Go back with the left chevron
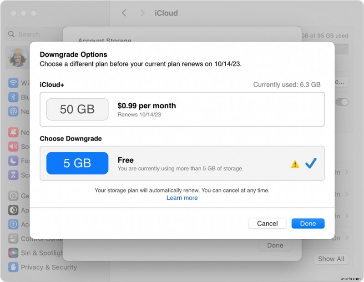Screen dimensions: 364x282 tap(124, 13)
